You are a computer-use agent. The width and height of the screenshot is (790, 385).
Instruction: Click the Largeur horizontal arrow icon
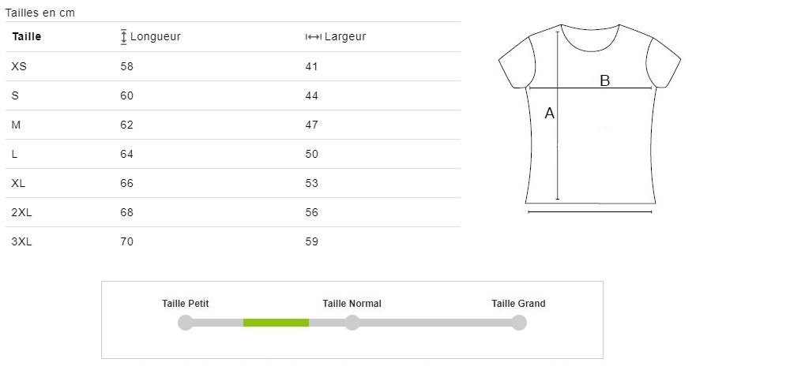tap(314, 37)
